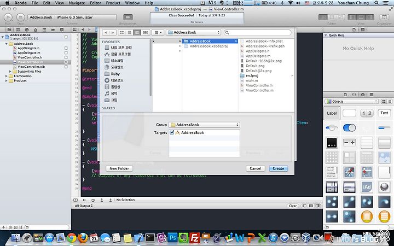The height and width of the screenshot is (246, 394).
Task: Collapse the Quick Help section
Action: [326, 36]
